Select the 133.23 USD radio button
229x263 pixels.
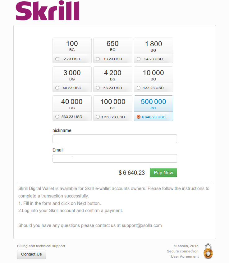pos(139,88)
